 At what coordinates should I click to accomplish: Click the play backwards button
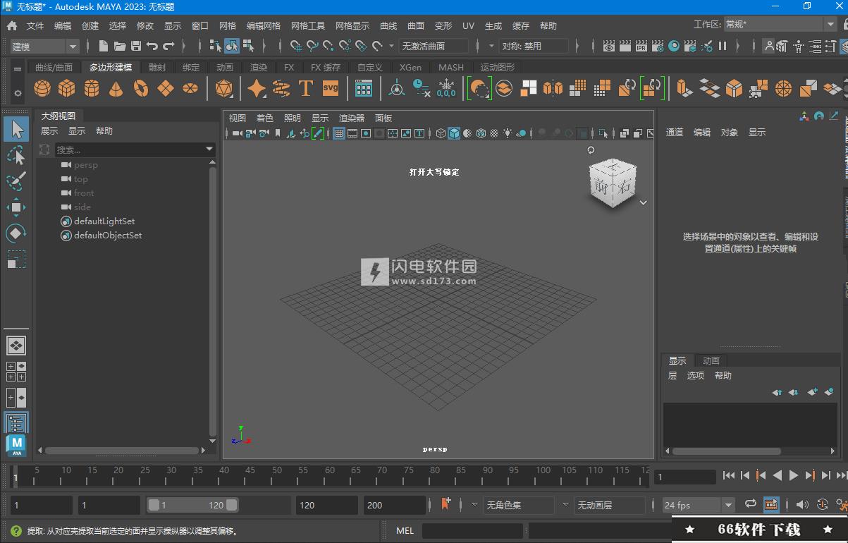pos(778,476)
